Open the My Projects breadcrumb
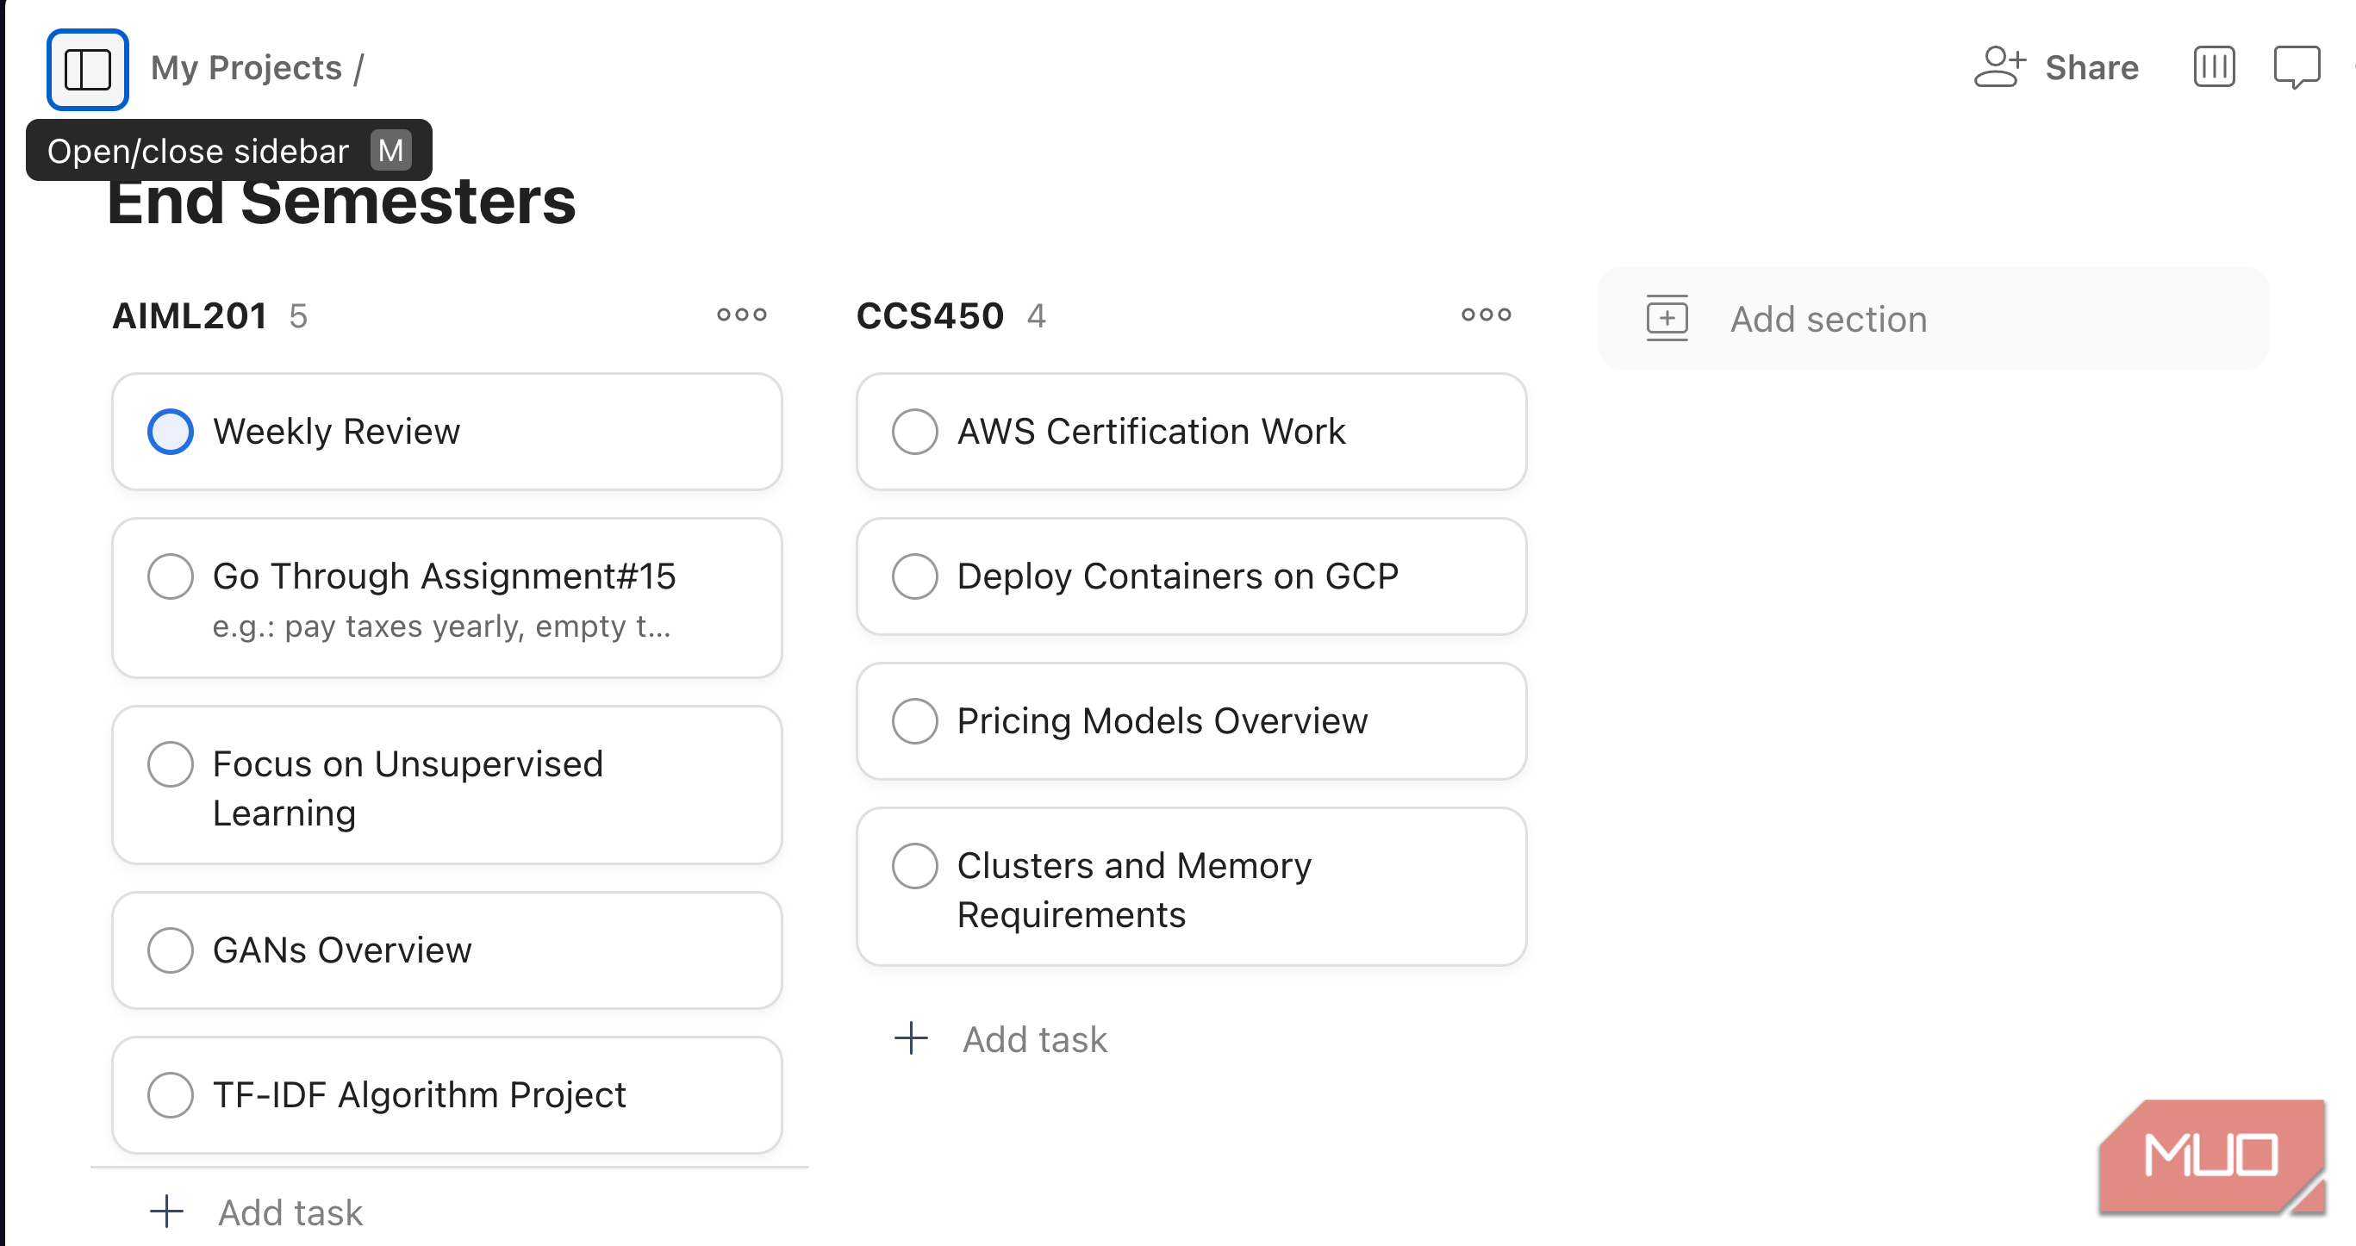 pyautogui.click(x=246, y=68)
